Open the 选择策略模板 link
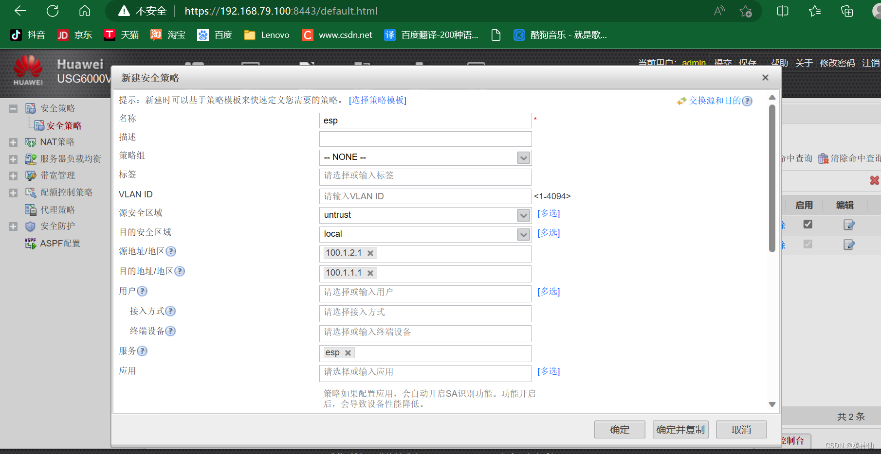 pos(378,100)
